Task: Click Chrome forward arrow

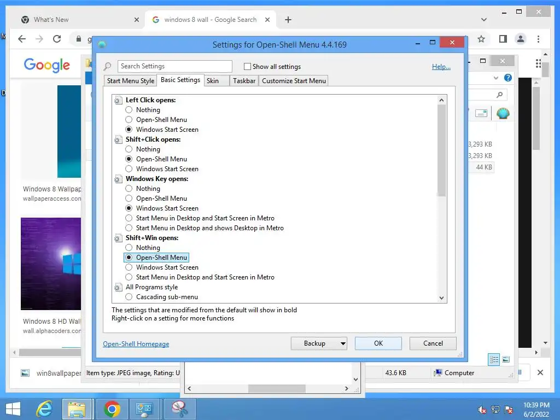Action: [x=39, y=39]
